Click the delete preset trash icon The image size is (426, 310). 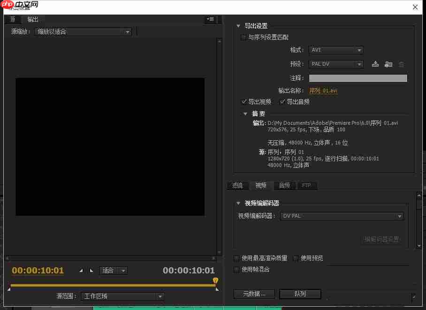(x=402, y=64)
